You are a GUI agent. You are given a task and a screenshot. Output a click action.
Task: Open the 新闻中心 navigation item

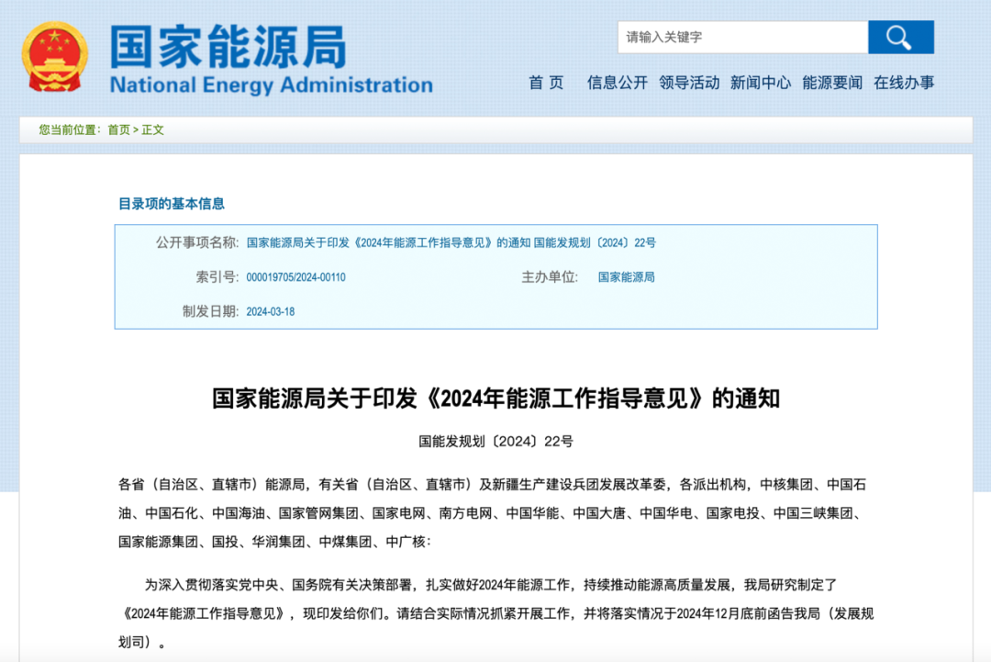(x=761, y=83)
